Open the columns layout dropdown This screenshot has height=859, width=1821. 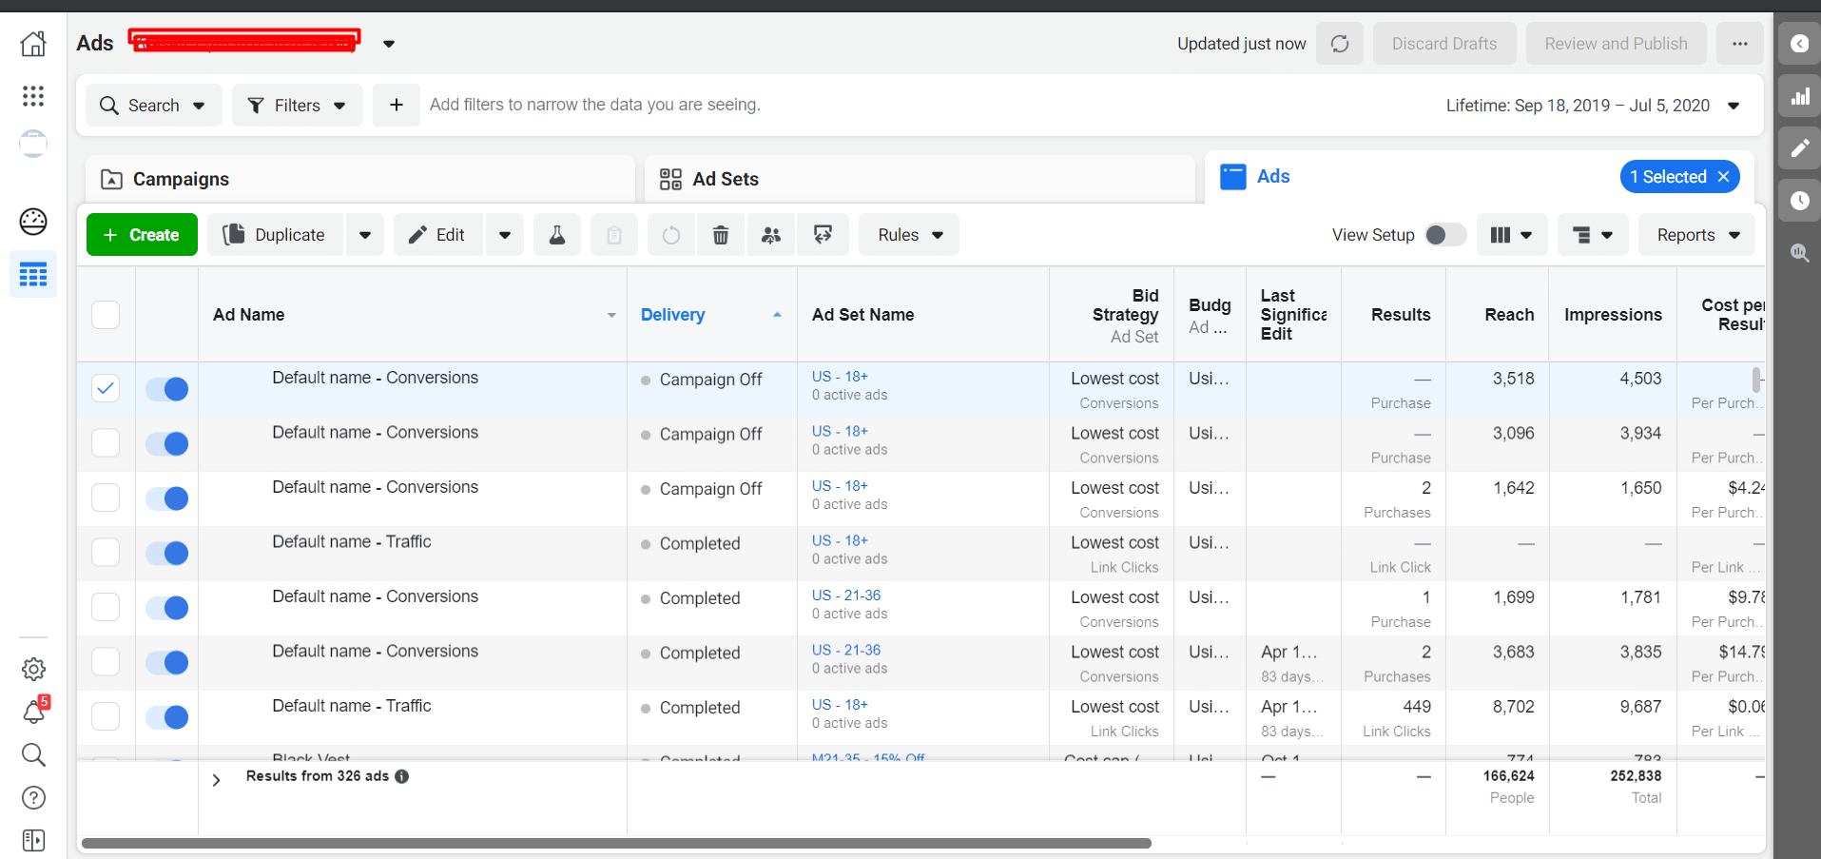1512,235
